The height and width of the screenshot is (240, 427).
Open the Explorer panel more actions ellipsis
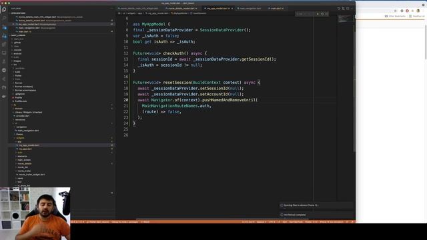pos(111,9)
